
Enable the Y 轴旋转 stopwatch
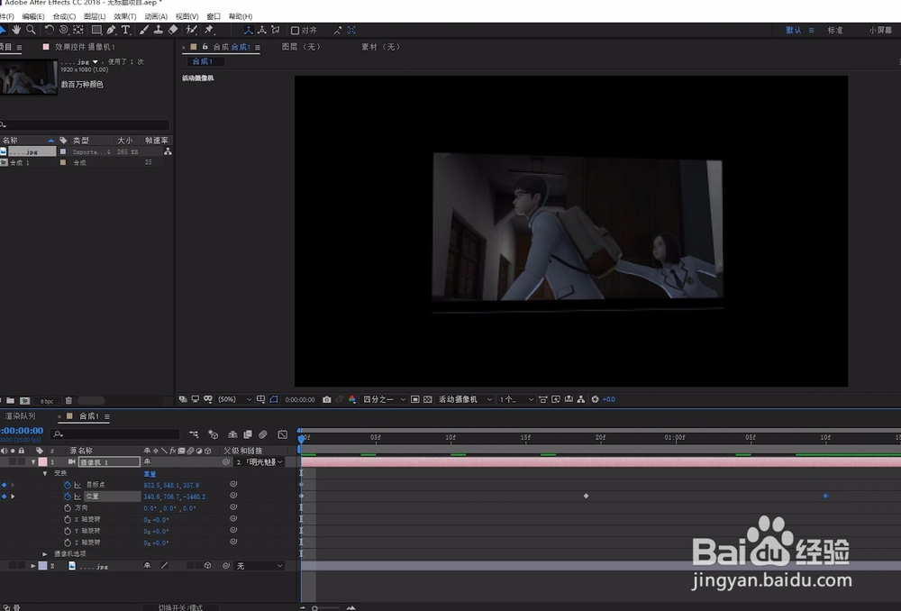pyautogui.click(x=68, y=531)
